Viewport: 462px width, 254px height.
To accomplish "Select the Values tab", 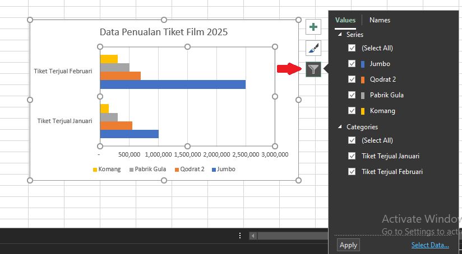I will 345,20.
